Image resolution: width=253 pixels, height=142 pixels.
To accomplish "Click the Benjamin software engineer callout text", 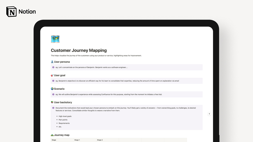I will (91, 67).
